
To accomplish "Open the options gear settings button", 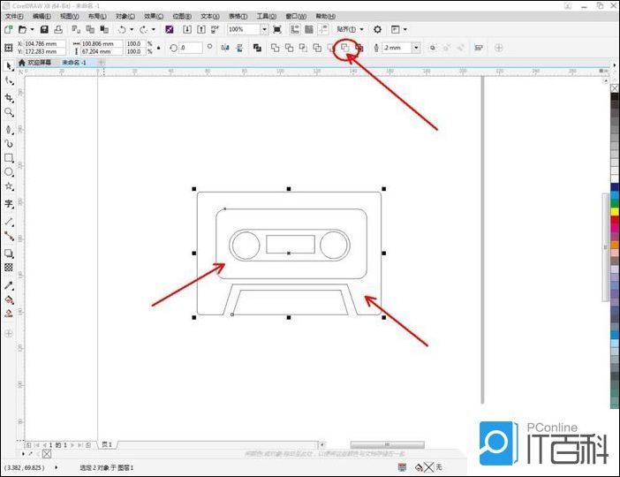I will click(377, 29).
